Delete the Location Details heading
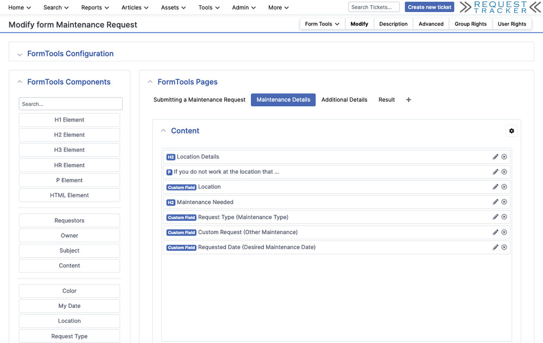Image resolution: width=543 pixels, height=343 pixels. pyautogui.click(x=504, y=156)
